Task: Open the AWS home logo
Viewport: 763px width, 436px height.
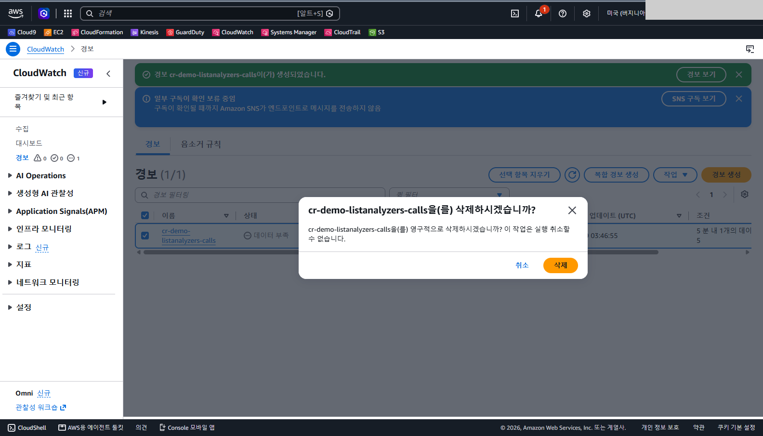Action: (x=15, y=13)
